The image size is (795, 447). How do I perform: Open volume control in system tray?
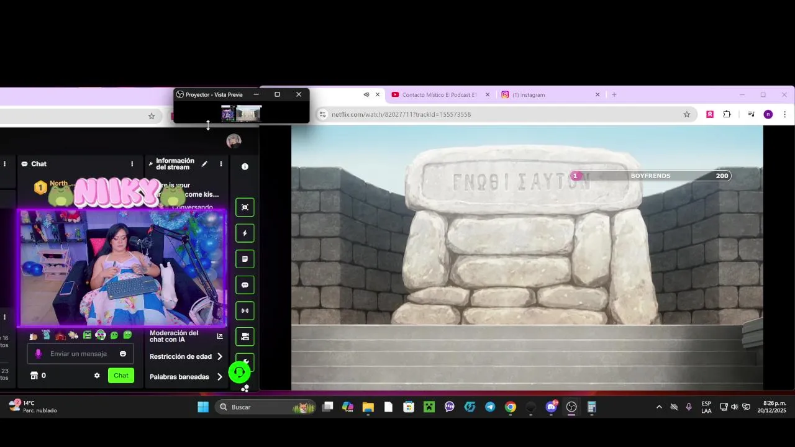735,407
